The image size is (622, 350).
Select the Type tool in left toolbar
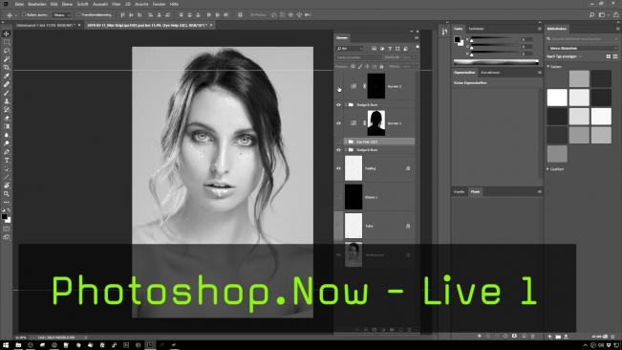pyautogui.click(x=7, y=160)
